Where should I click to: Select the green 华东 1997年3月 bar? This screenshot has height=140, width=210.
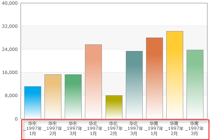(73, 97)
